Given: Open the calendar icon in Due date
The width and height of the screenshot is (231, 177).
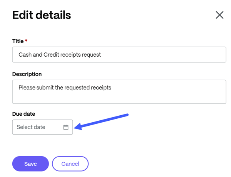Looking at the screenshot, I should coord(66,127).
